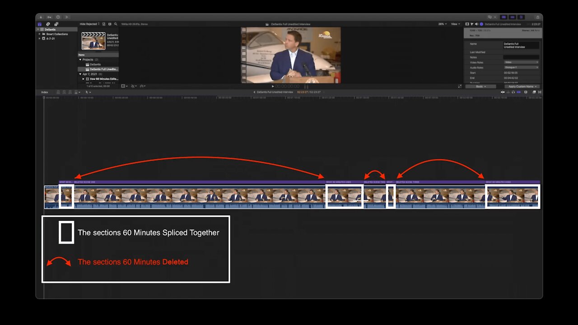578x325 pixels.
Task: Open browser search magnifier icon
Action: click(116, 24)
